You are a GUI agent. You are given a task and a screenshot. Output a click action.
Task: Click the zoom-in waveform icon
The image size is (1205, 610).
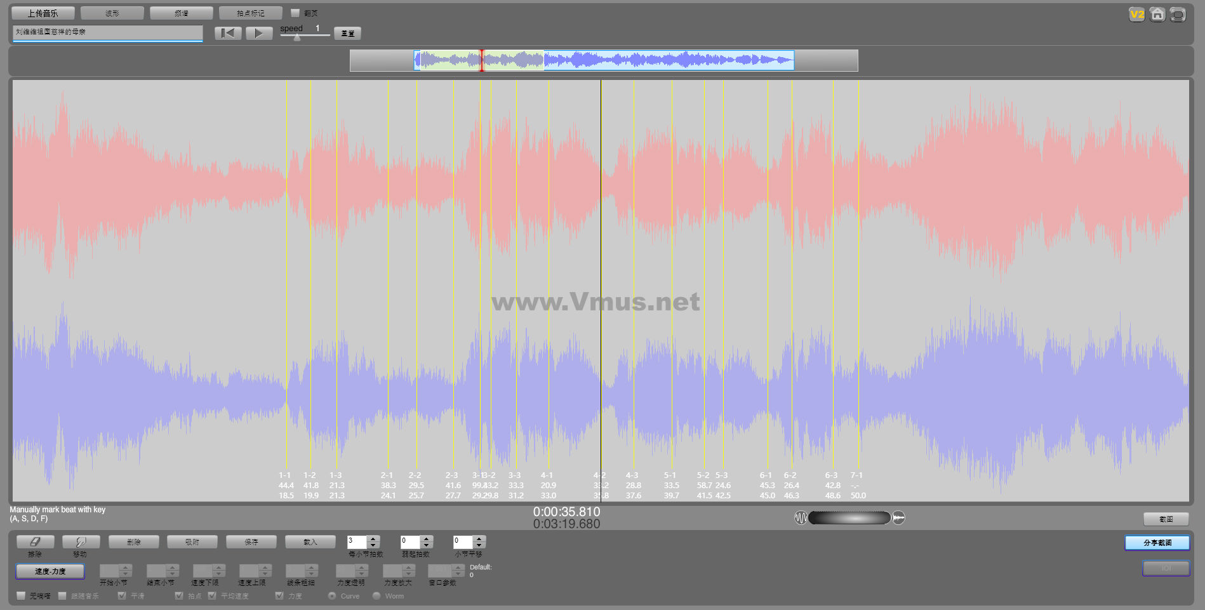click(898, 518)
